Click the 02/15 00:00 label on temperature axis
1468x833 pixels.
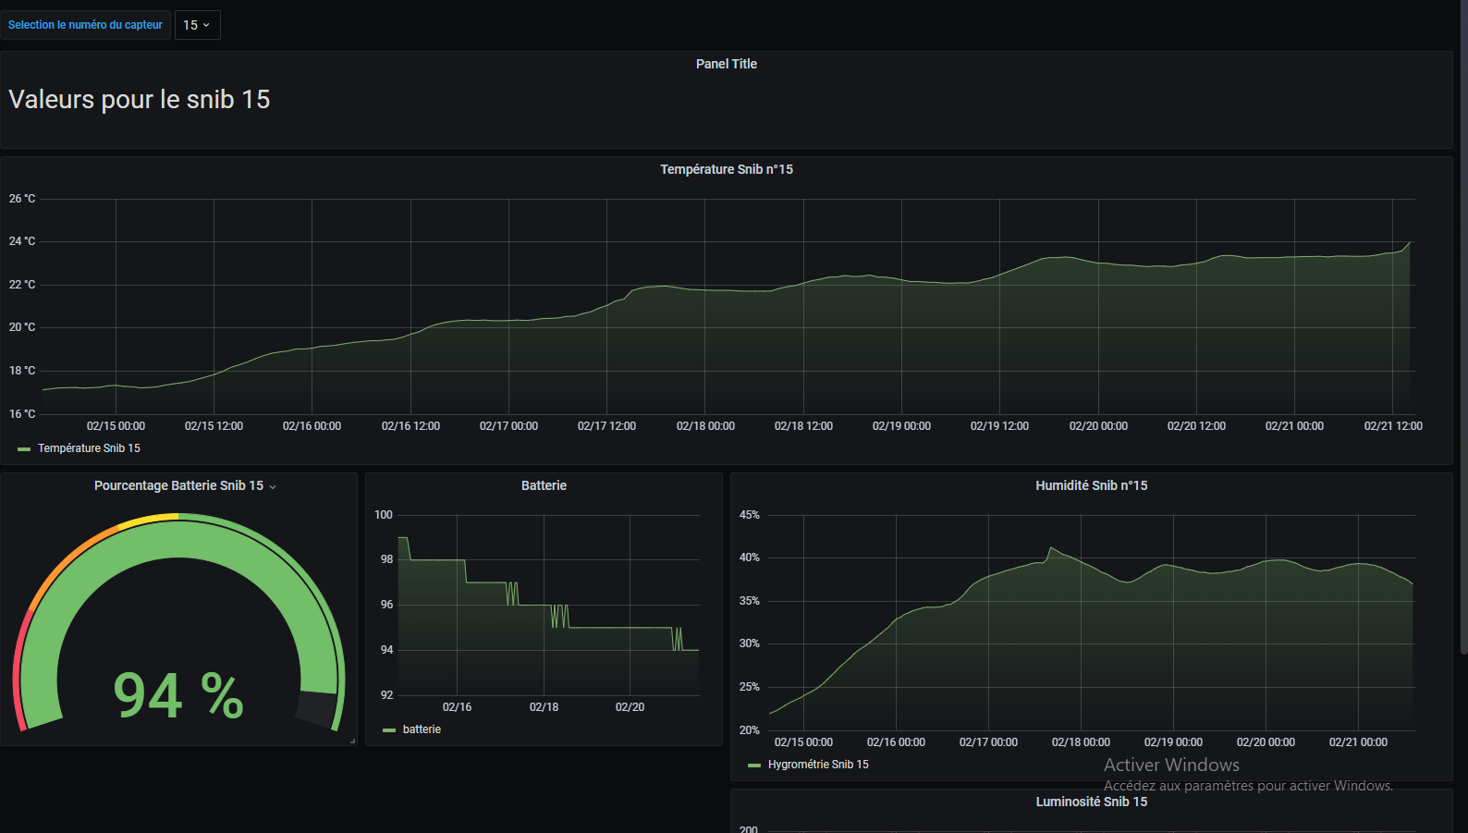(116, 426)
